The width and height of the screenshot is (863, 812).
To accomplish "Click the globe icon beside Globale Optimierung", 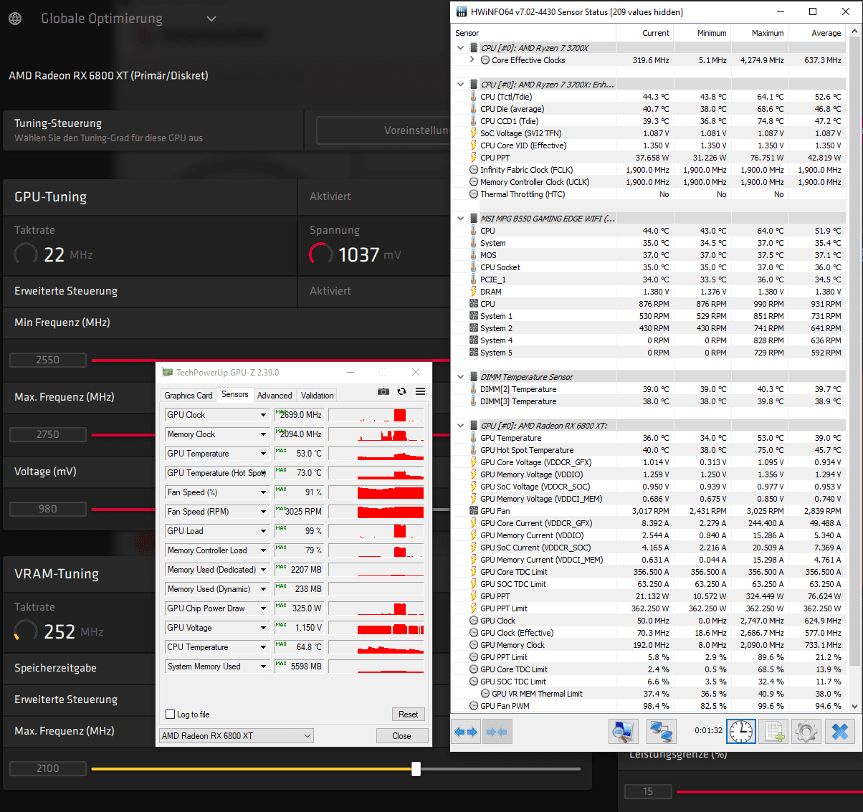I will coord(15,19).
